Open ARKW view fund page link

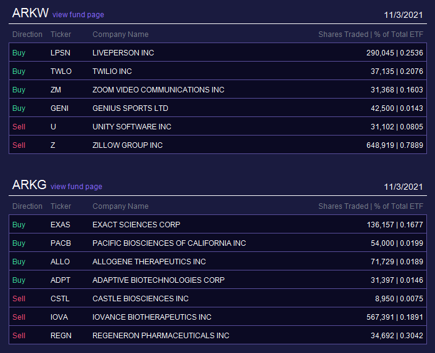point(78,15)
